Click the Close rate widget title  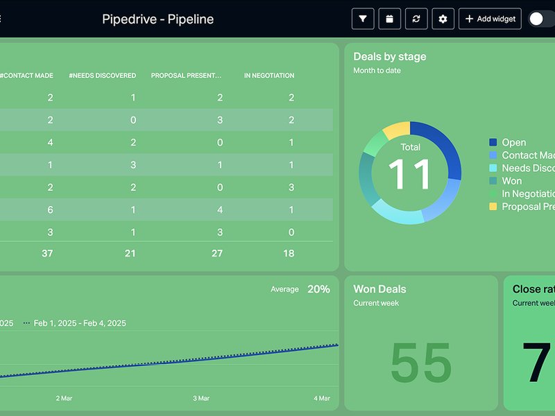click(533, 289)
